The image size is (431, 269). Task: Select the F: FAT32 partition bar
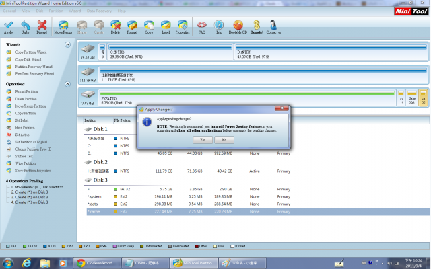(247, 98)
